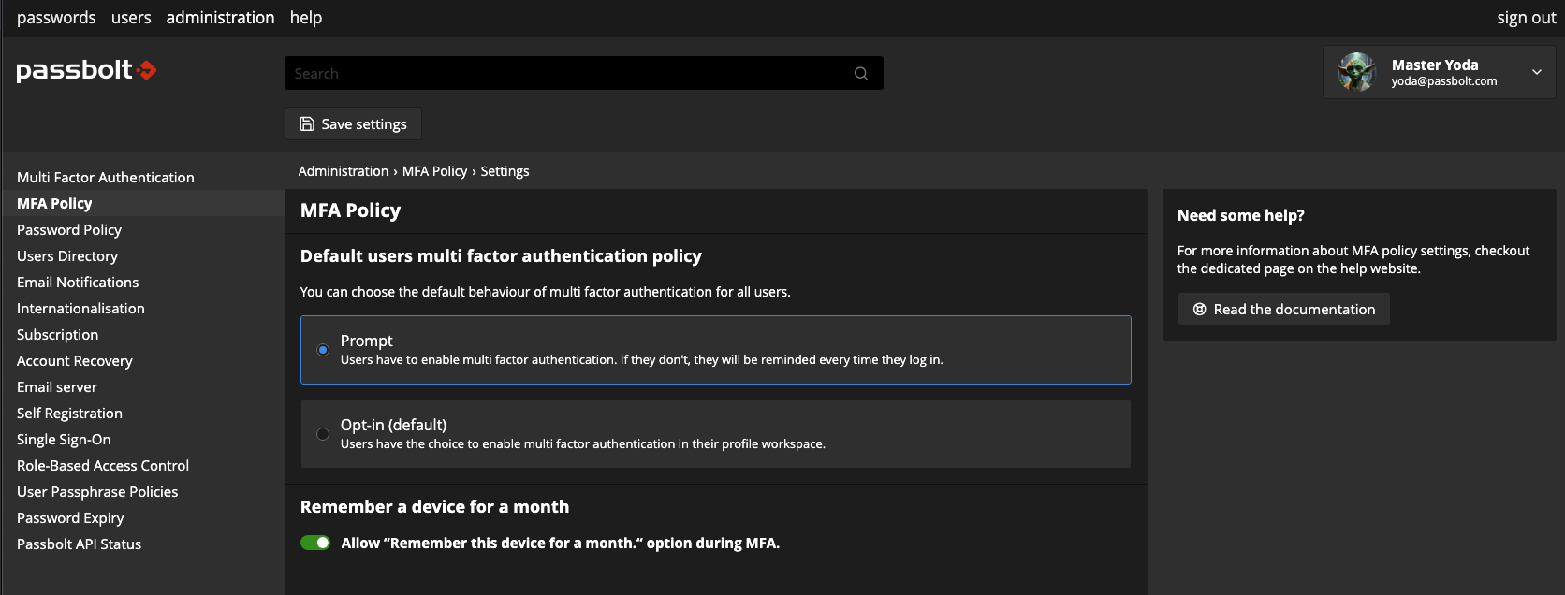This screenshot has width=1565, height=595.
Task: Click the save icon in Save settings
Action: coord(307,123)
